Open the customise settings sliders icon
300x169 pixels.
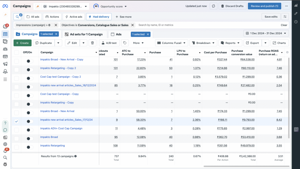(x=285, y=17)
